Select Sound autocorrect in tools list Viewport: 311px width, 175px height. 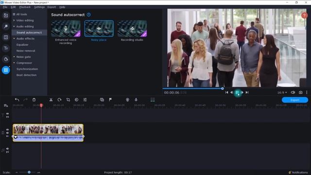point(29,33)
